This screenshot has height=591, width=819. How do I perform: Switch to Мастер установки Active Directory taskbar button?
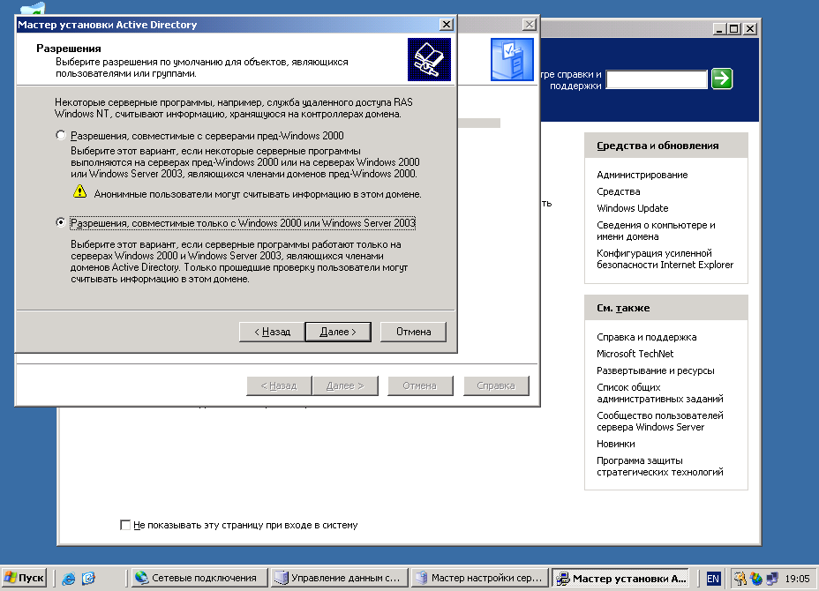(620, 578)
